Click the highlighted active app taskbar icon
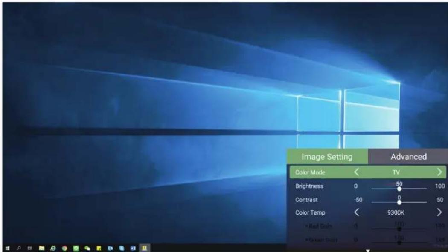448x252 pixels. pyautogui.click(x=144, y=248)
